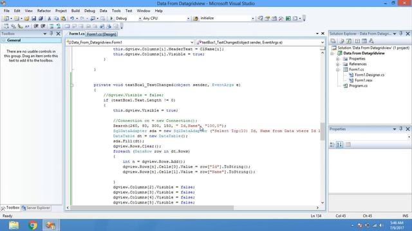This screenshot has width=412, height=231.
Task: Click Solution Explorer View Code icon
Action: (x=357, y=41)
